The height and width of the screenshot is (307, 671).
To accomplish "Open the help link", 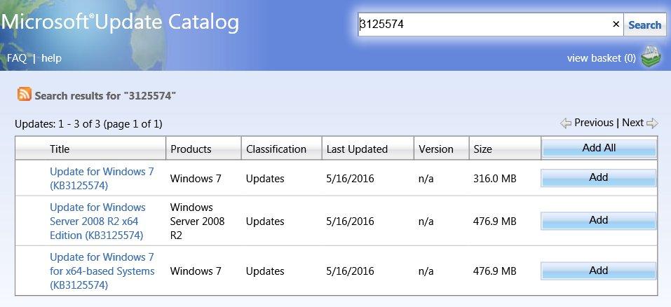I will tap(51, 58).
